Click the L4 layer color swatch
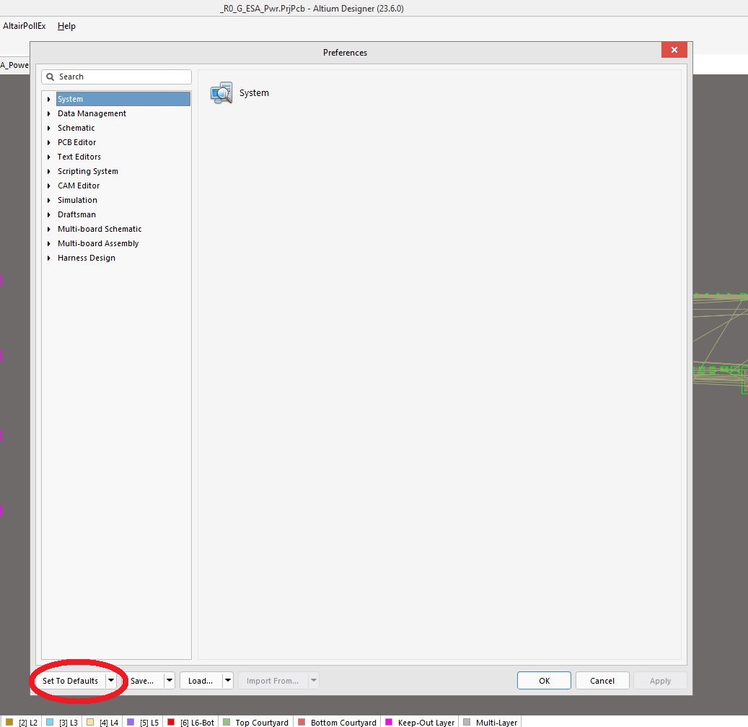The height and width of the screenshot is (727, 748). 90,722
